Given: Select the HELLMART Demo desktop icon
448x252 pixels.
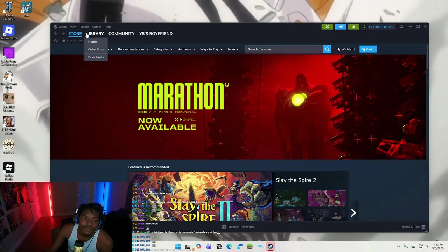Looking at the screenshot, I should click(x=9, y=125).
